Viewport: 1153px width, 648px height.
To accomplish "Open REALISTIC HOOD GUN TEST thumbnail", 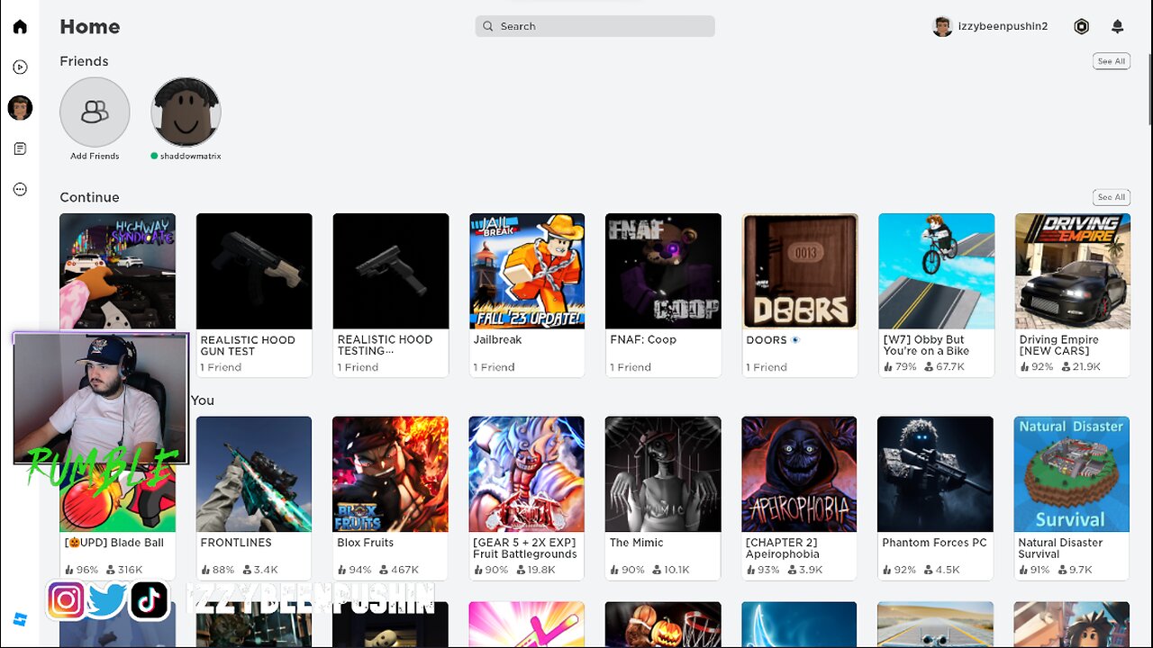I will coord(254,271).
